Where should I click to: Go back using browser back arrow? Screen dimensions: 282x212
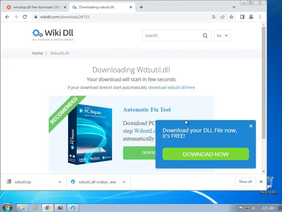pyautogui.click(x=7, y=17)
